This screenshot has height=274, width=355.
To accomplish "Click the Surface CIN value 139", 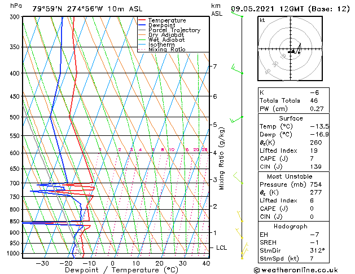I will pos(316,167).
